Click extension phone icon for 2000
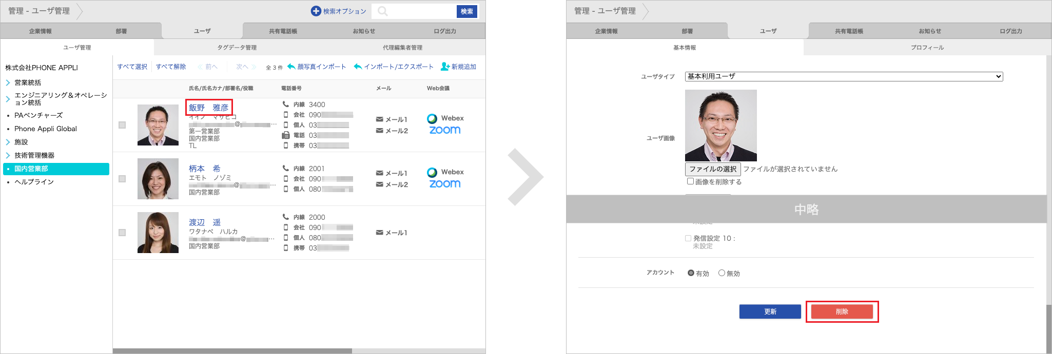The image size is (1052, 354). pyautogui.click(x=286, y=217)
